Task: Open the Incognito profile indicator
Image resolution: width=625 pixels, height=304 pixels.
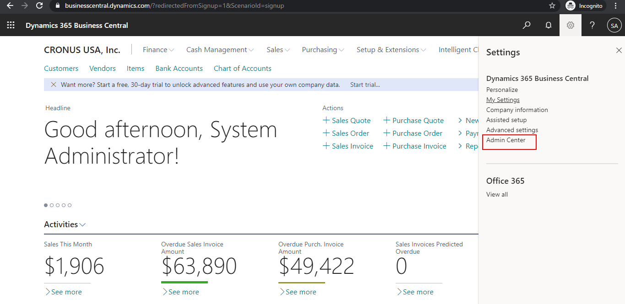Action: click(586, 6)
